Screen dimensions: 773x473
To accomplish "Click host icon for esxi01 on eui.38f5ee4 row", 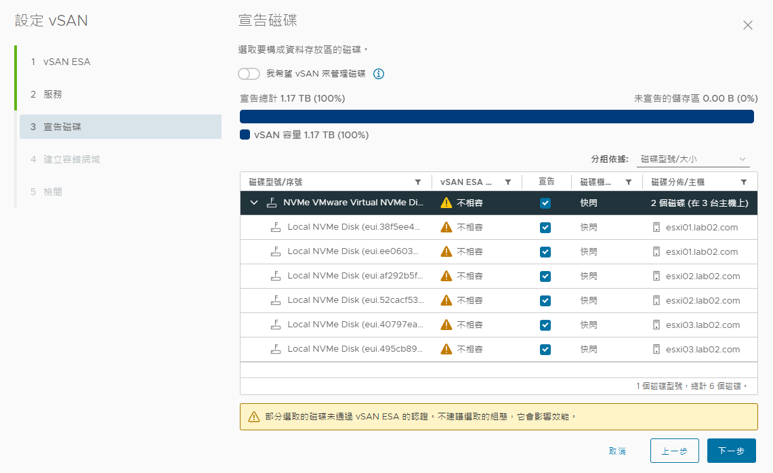I will click(656, 227).
